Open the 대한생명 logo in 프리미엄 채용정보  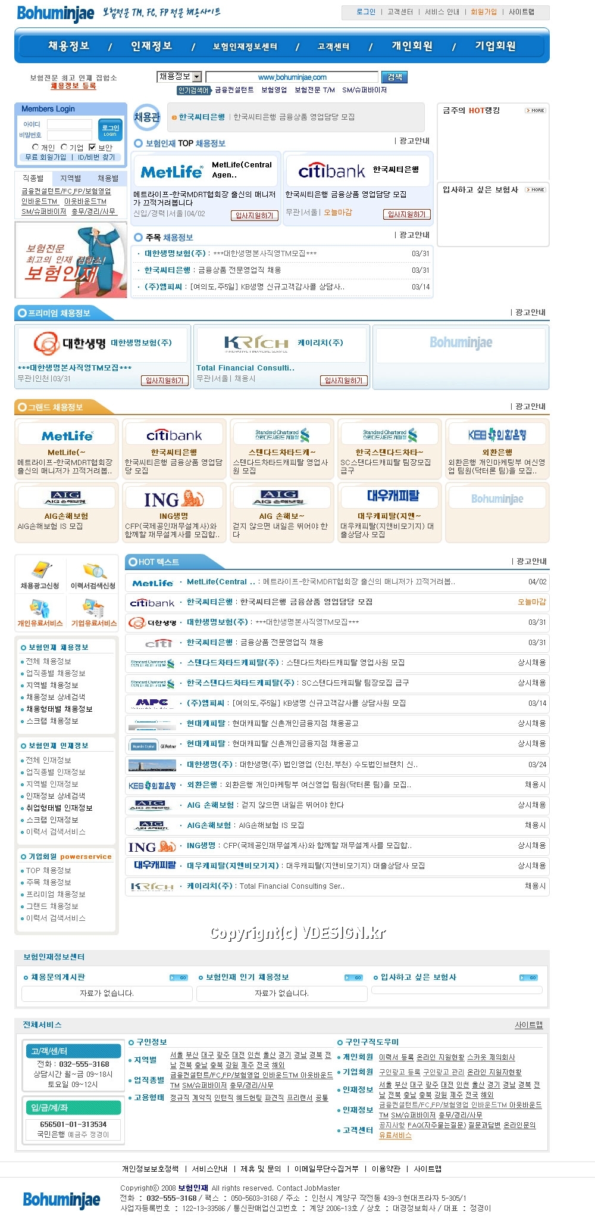[70, 344]
